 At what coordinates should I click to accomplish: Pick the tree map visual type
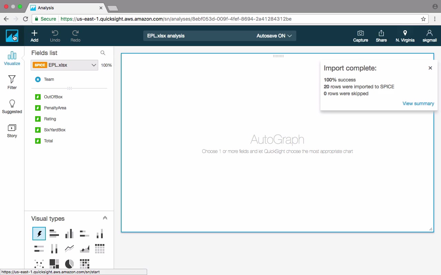(x=54, y=264)
